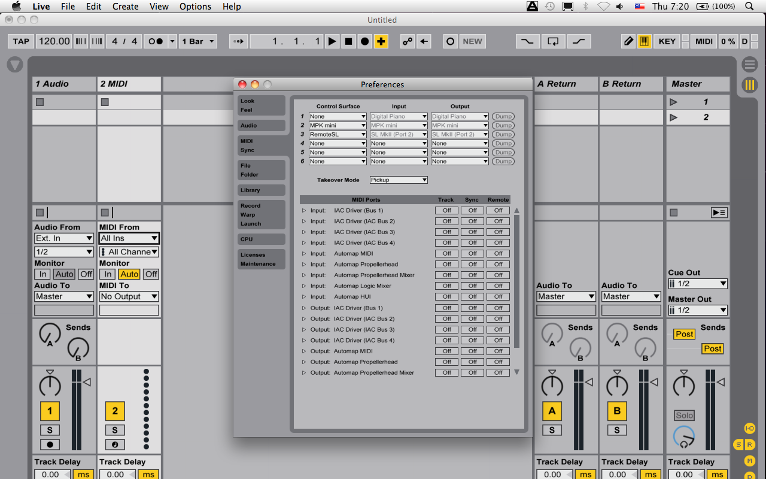The image size is (766, 479).
Task: Click the MIDI map mode button
Action: click(704, 41)
